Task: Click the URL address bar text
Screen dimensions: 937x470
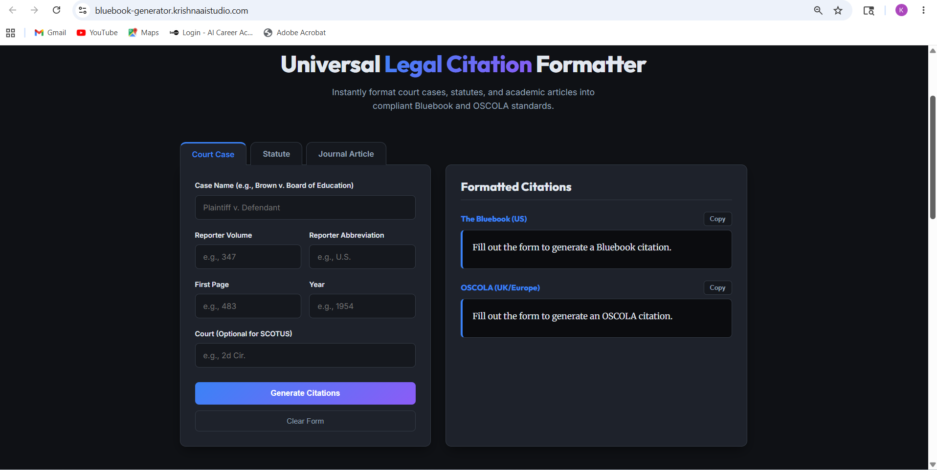Action: pyautogui.click(x=172, y=10)
